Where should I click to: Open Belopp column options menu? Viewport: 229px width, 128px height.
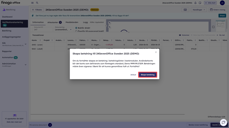point(112,40)
